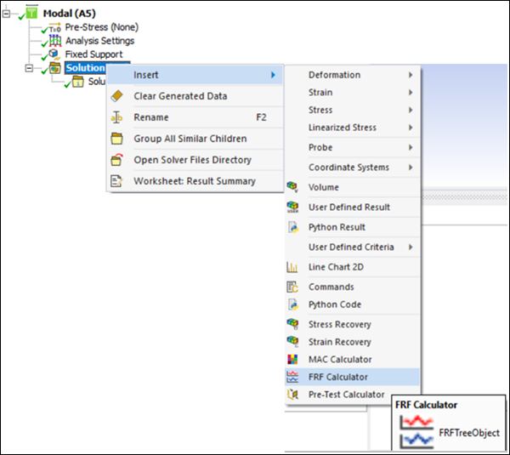Click the Pre-Test Calculator icon
Viewport: 510px width, 455px height.
click(292, 394)
